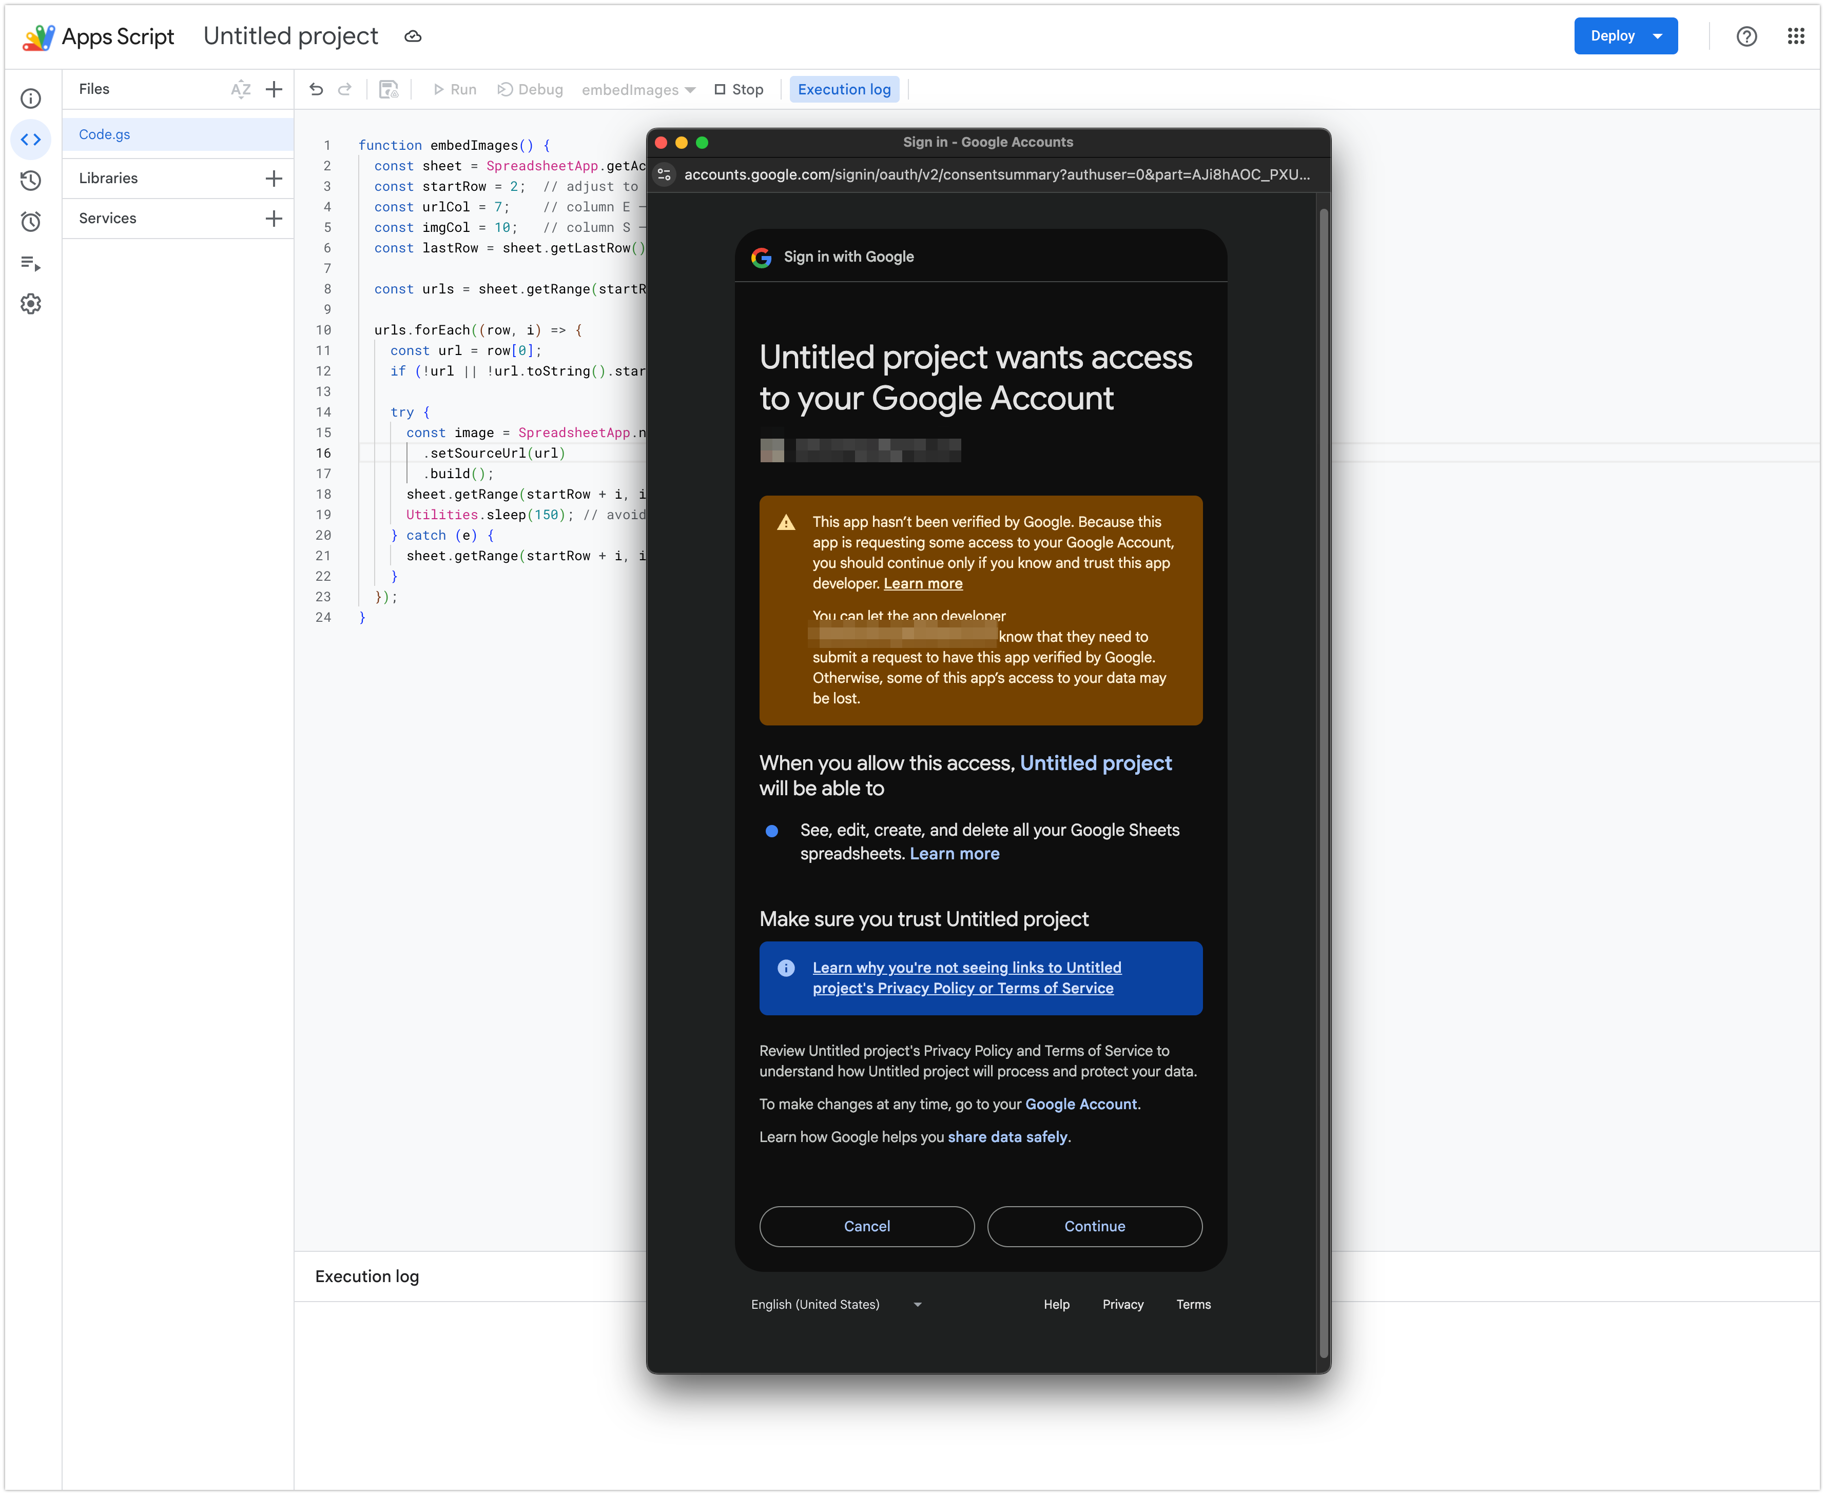Save project with the disk icon
This screenshot has width=1825, height=1495.
(390, 90)
